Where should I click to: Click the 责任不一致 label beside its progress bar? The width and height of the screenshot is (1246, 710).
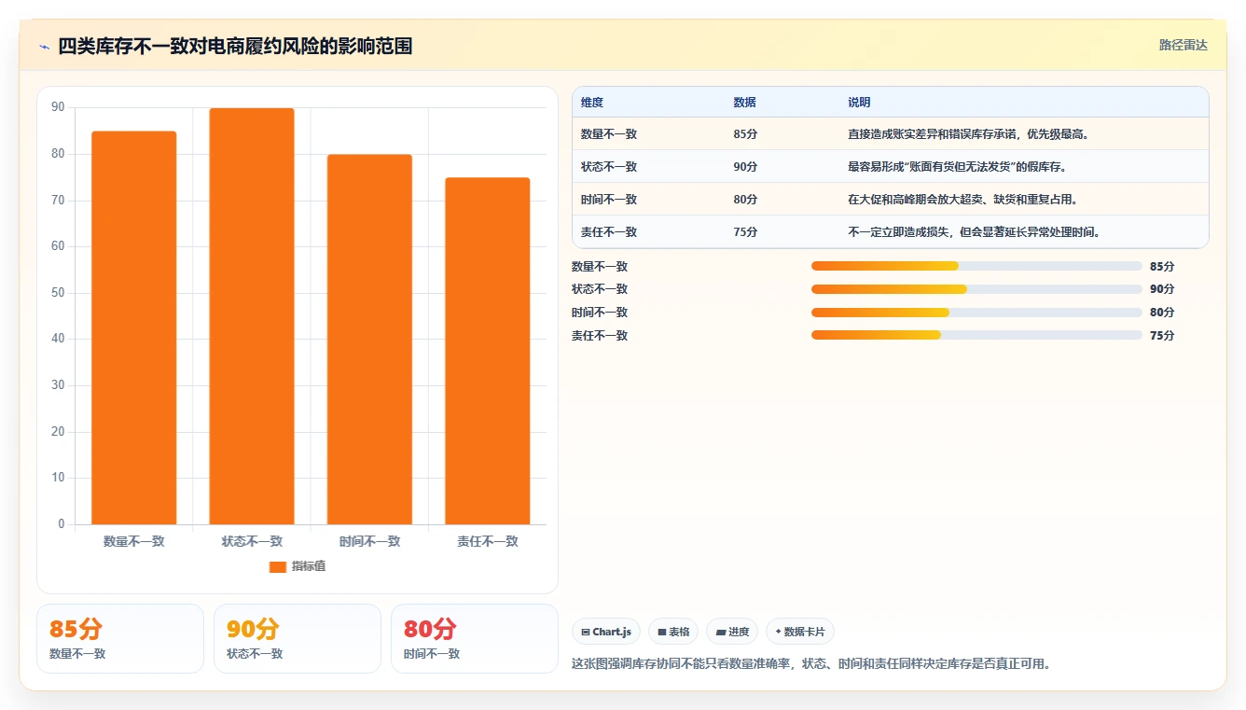[x=600, y=335]
